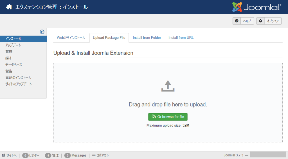Select the Upload Package File tab
The height and width of the screenshot is (159, 288).
109,38
